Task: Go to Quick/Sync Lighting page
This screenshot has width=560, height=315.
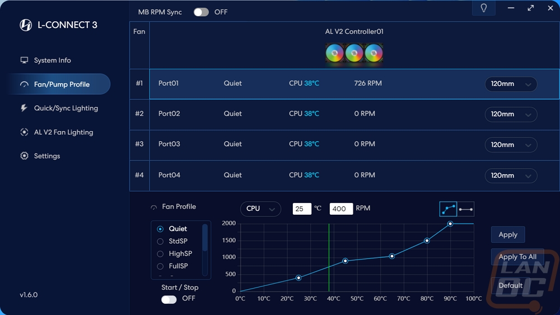Action: [x=66, y=108]
